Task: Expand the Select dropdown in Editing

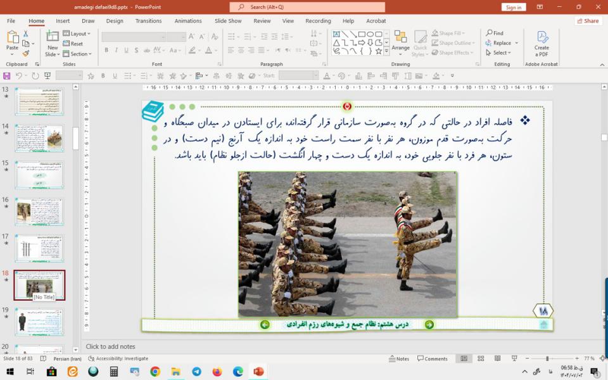Action: tap(501, 53)
